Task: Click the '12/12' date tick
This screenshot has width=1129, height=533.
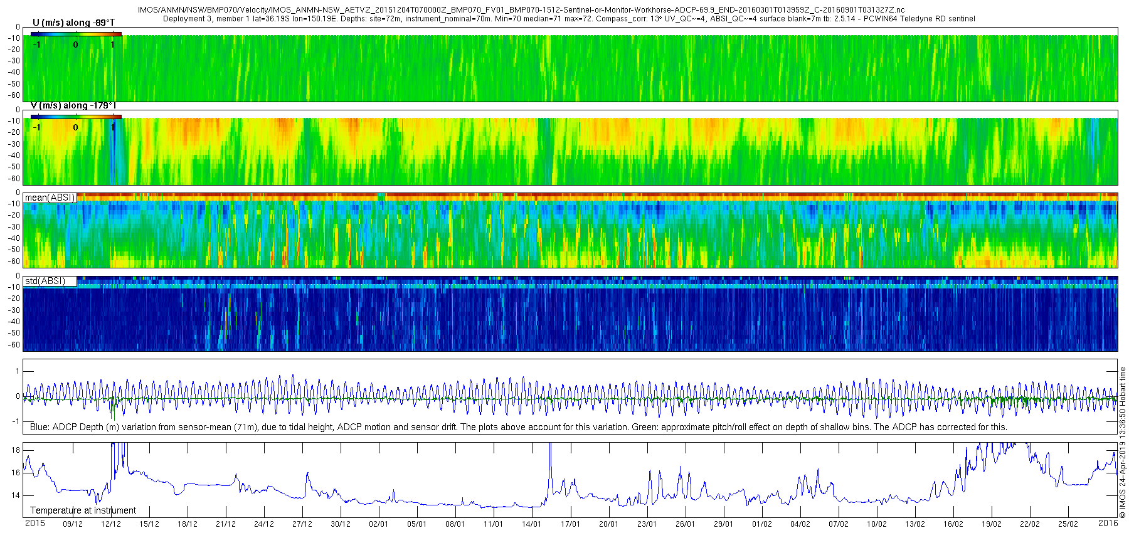Action: tap(111, 524)
